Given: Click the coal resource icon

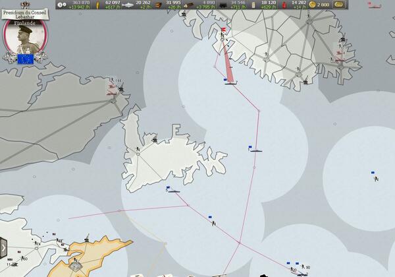Looking at the screenshot, I should (x=223, y=5).
